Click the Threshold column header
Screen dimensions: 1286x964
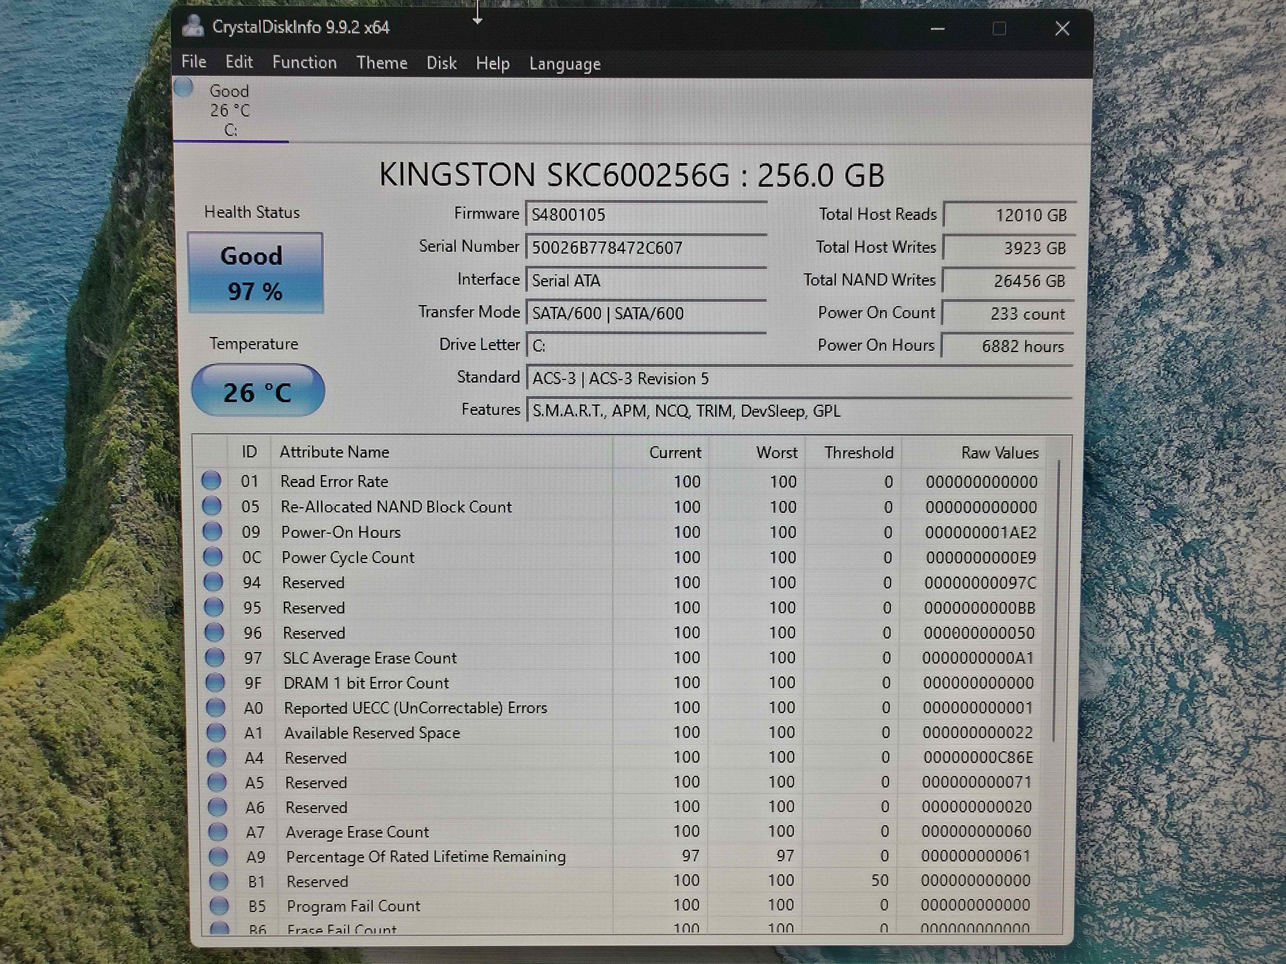(x=853, y=453)
